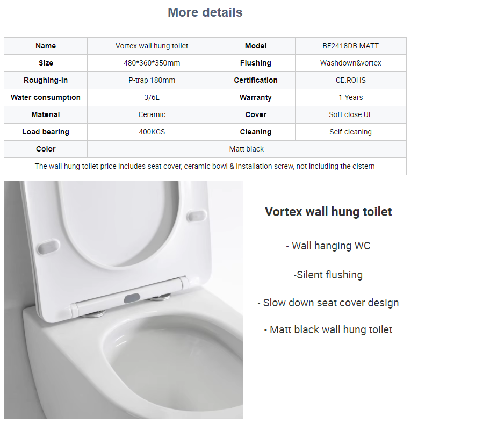This screenshot has width=490, height=423.
Task: Click the Matt black wall hung toilet line
Action: tap(328, 329)
